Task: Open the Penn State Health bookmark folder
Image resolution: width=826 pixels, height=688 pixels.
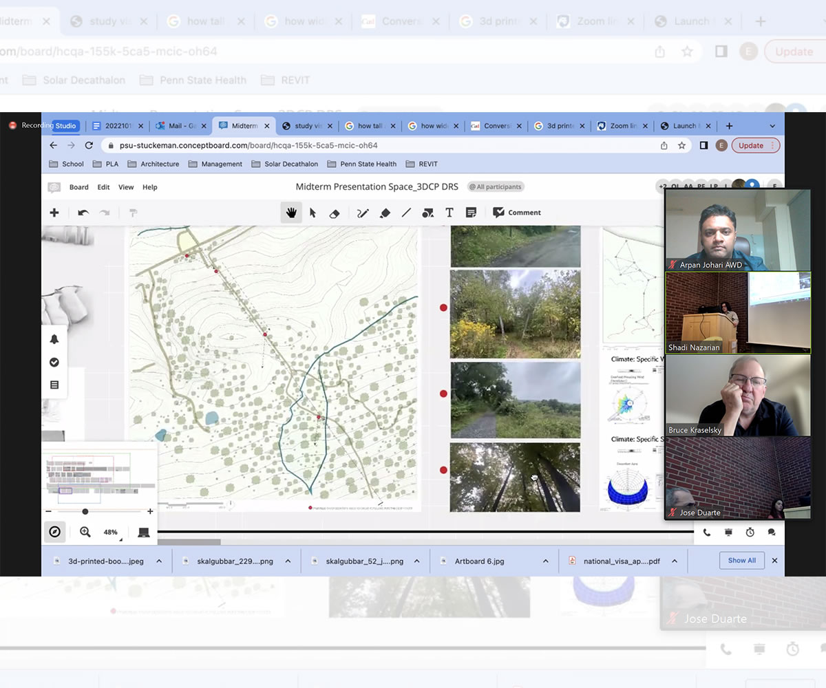Action: 362,164
